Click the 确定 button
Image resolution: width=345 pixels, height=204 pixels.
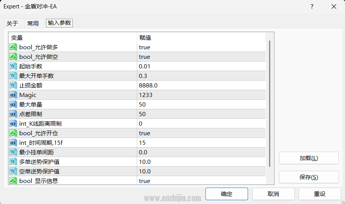click(227, 194)
